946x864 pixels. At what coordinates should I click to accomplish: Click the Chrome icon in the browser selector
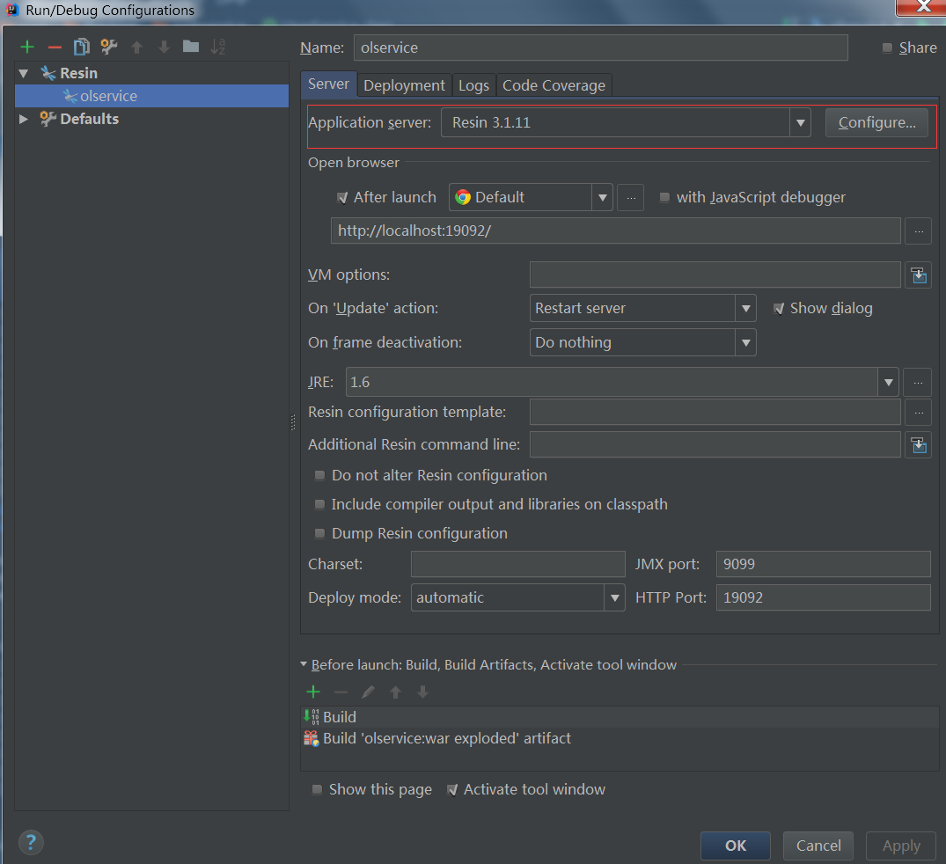coord(463,197)
